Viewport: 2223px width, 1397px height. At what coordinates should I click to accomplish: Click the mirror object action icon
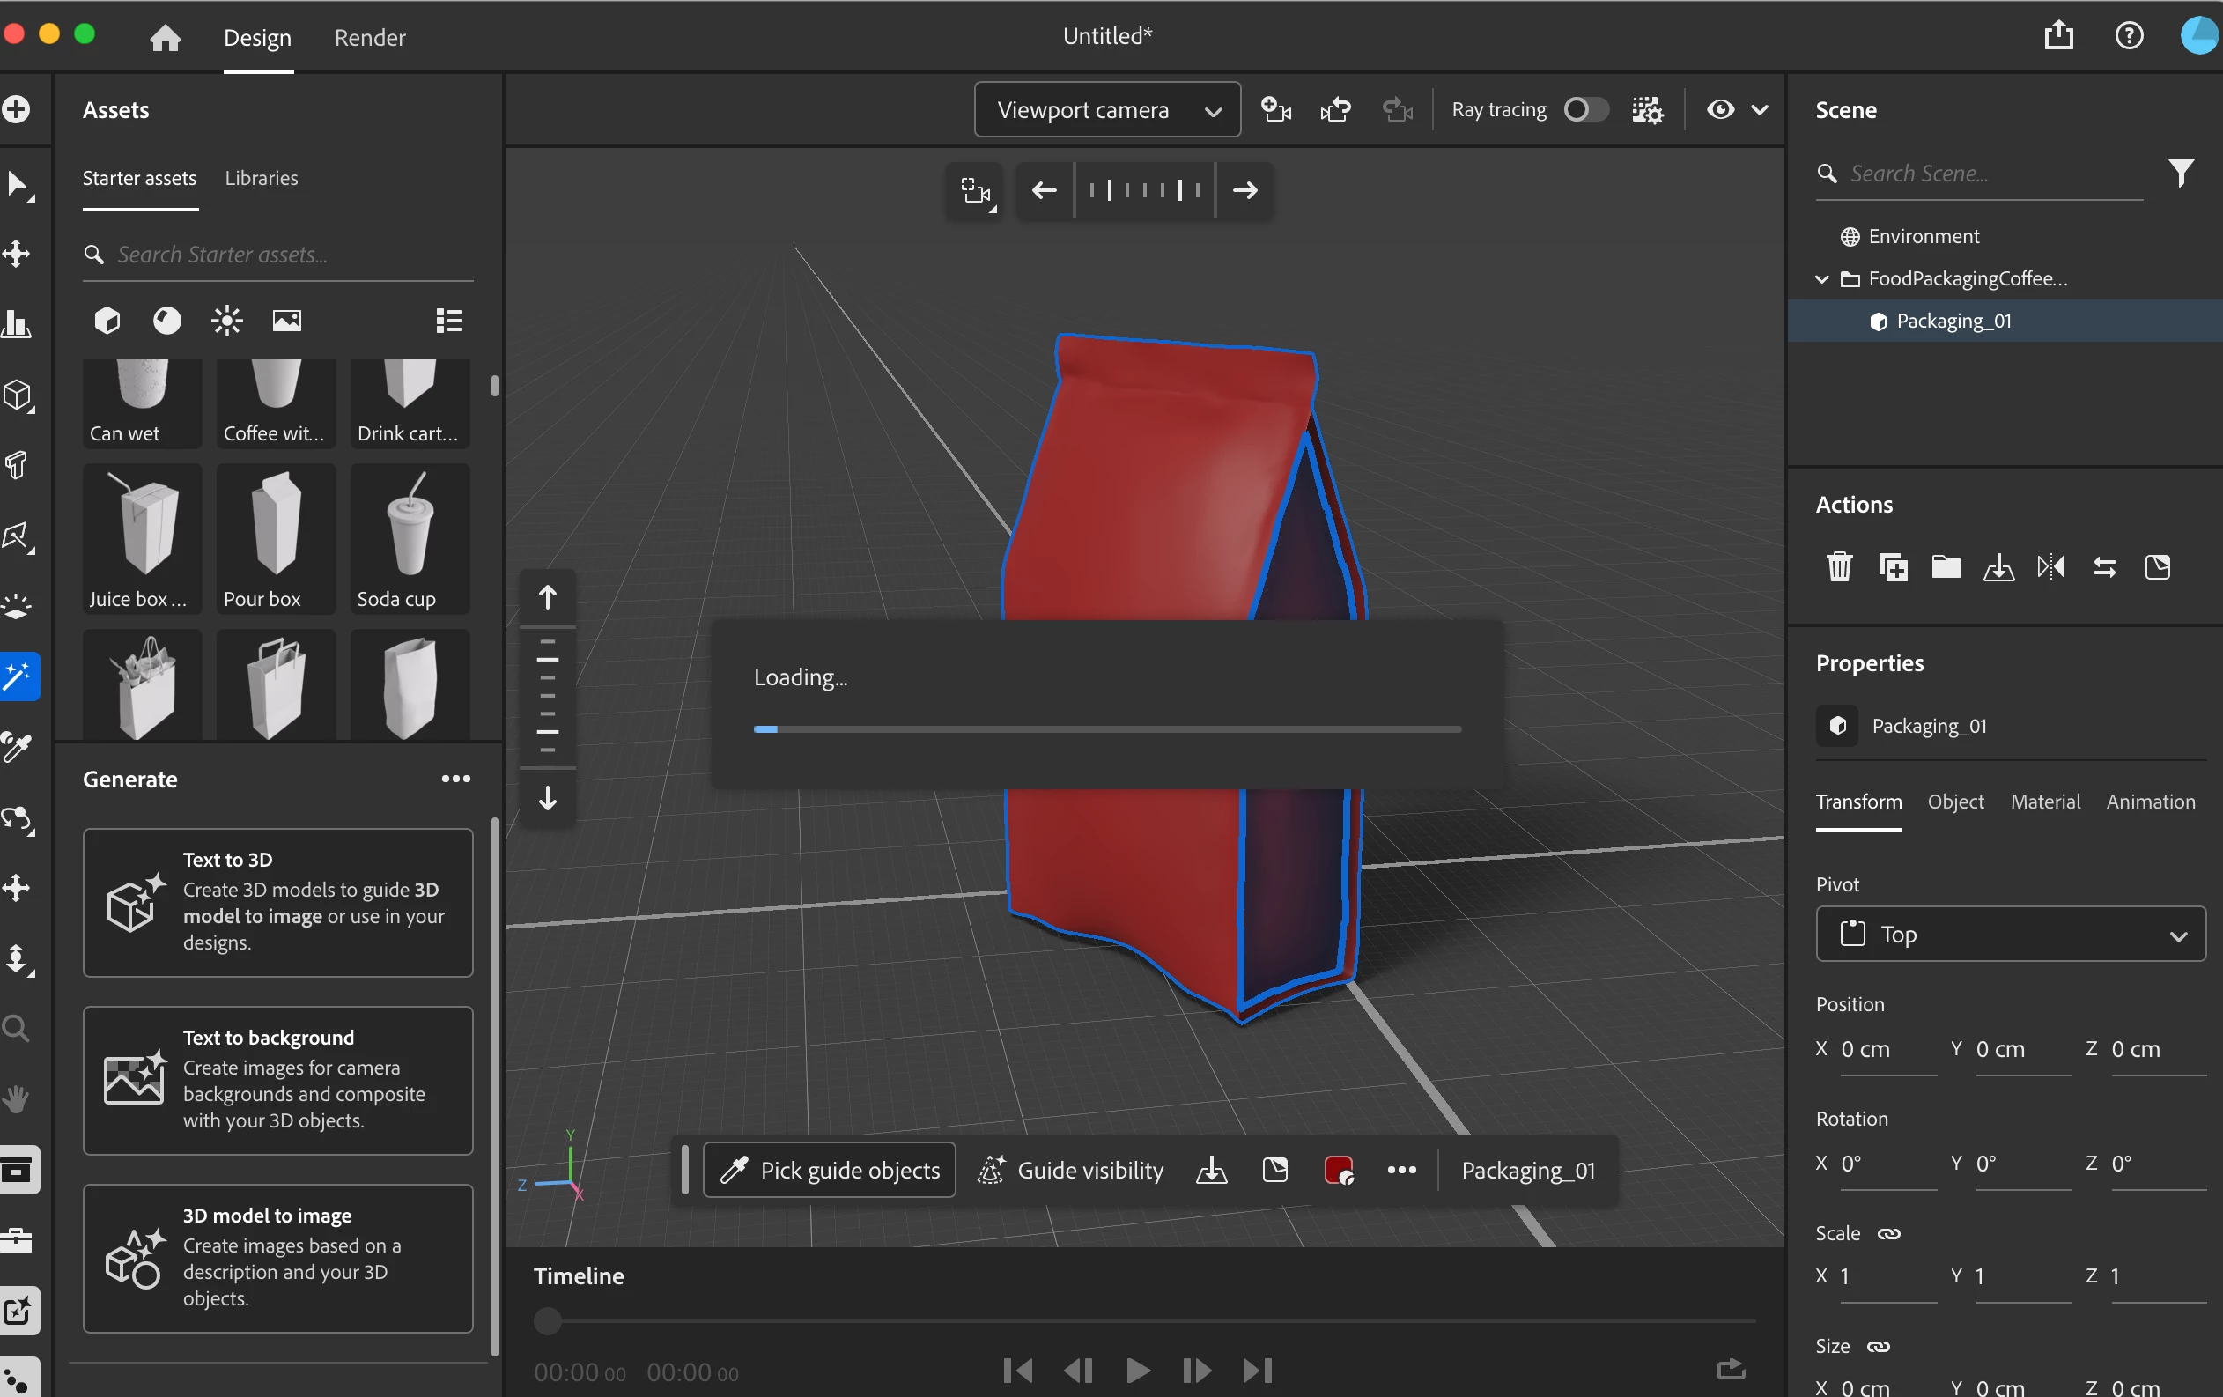[2050, 566]
